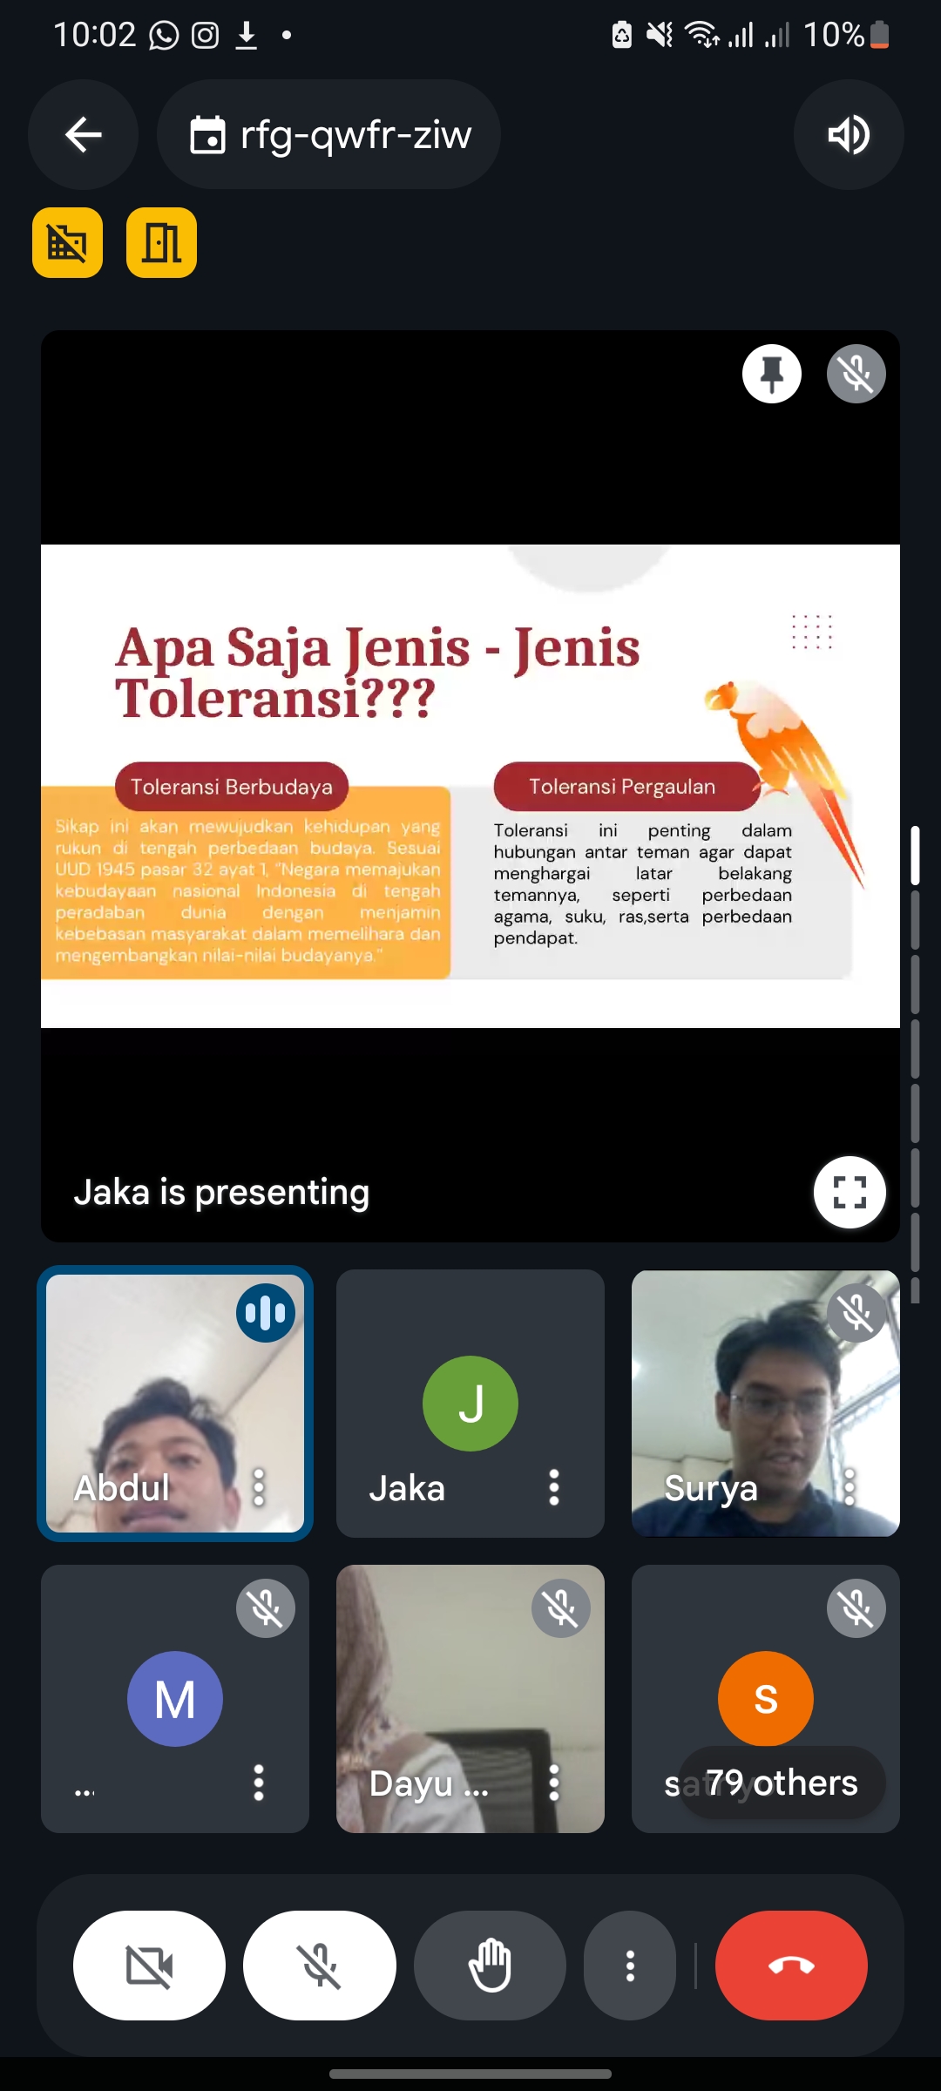Open three-dot menu on M participant tile
Image resolution: width=941 pixels, height=2091 pixels.
[259, 1783]
